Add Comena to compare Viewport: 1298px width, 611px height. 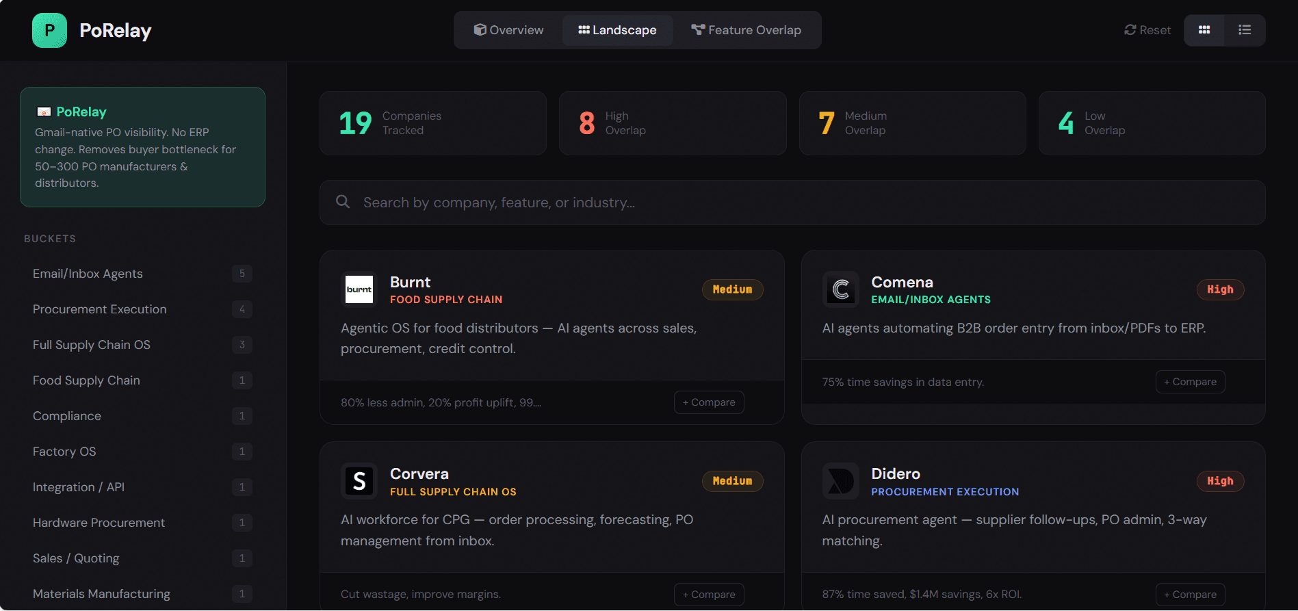coord(1190,382)
